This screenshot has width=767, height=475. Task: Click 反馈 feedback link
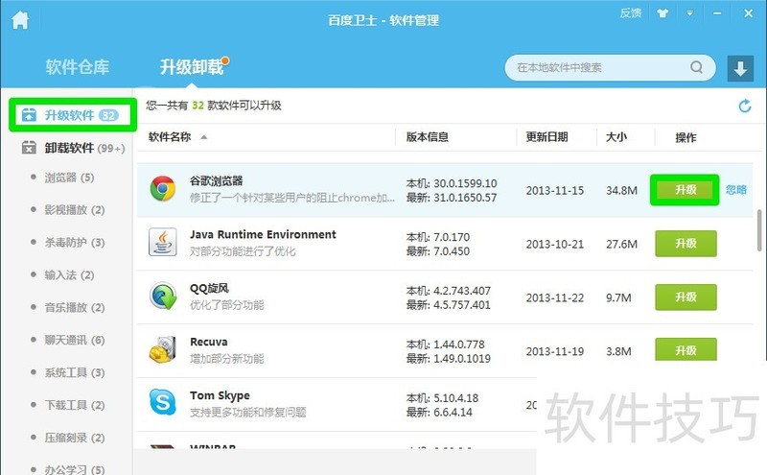pos(630,13)
